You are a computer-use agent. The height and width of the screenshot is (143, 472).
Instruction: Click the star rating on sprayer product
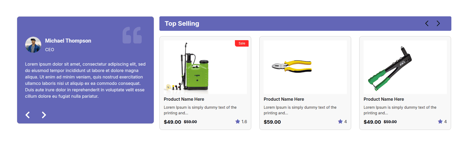[238, 122]
